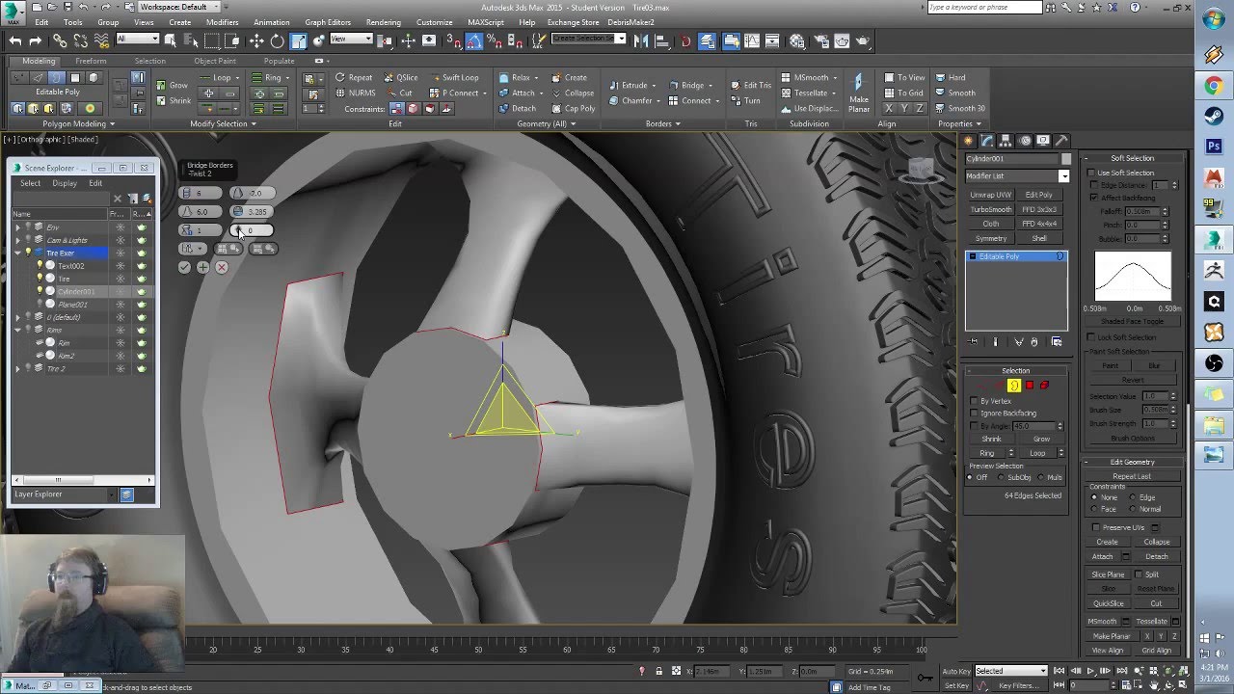The width and height of the screenshot is (1234, 694).
Task: Activate the Select and Link tool
Action: tap(60, 40)
